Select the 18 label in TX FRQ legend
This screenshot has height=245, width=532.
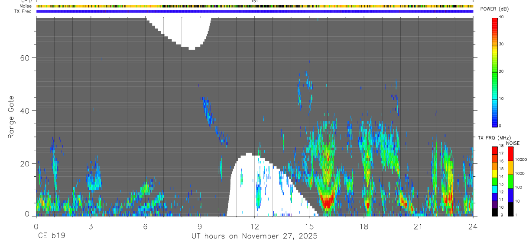point(501,146)
